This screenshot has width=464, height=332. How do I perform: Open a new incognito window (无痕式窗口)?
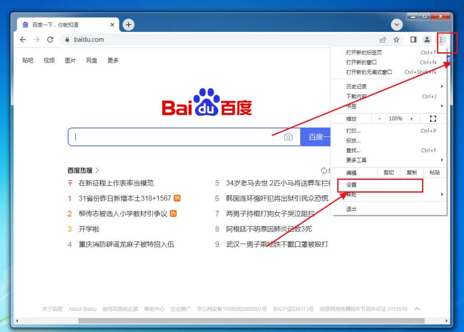click(x=389, y=72)
